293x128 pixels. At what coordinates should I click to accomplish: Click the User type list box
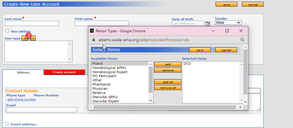[38, 52]
